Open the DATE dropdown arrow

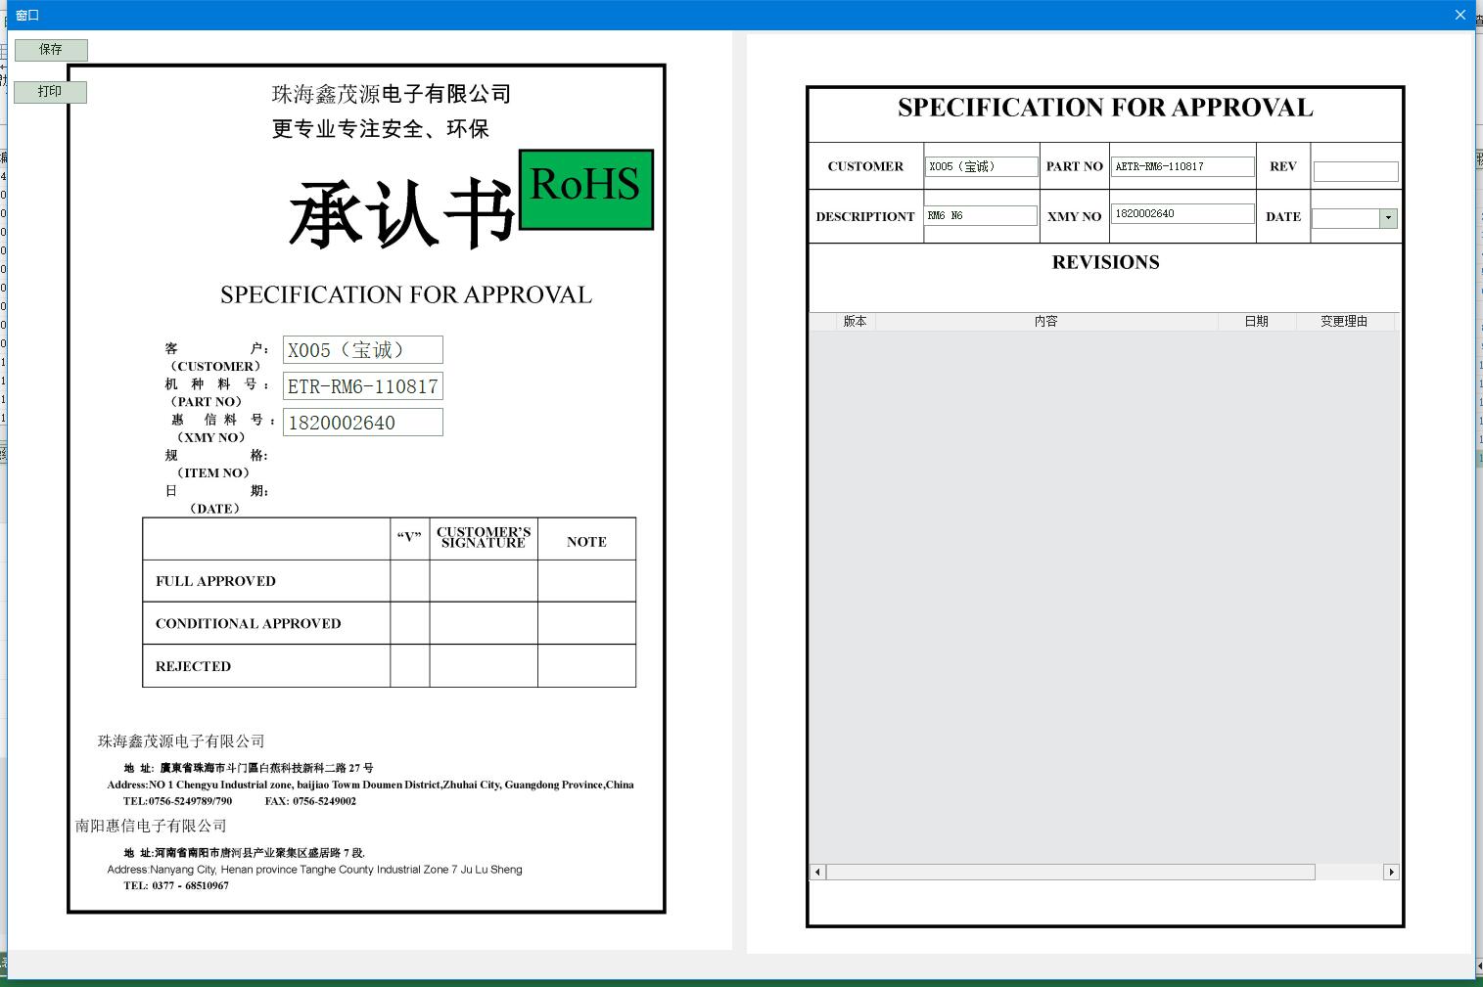tap(1388, 219)
